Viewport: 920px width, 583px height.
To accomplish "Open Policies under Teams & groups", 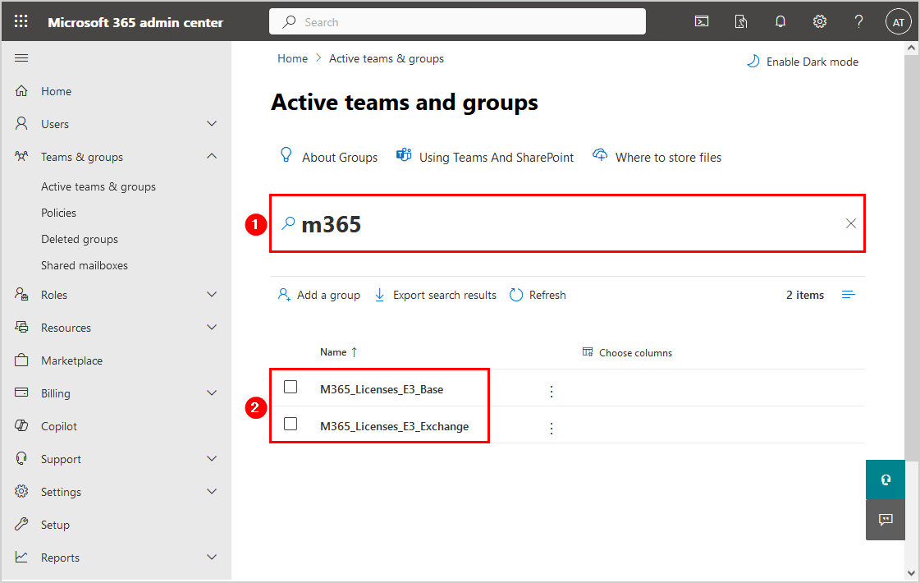I will 58,213.
